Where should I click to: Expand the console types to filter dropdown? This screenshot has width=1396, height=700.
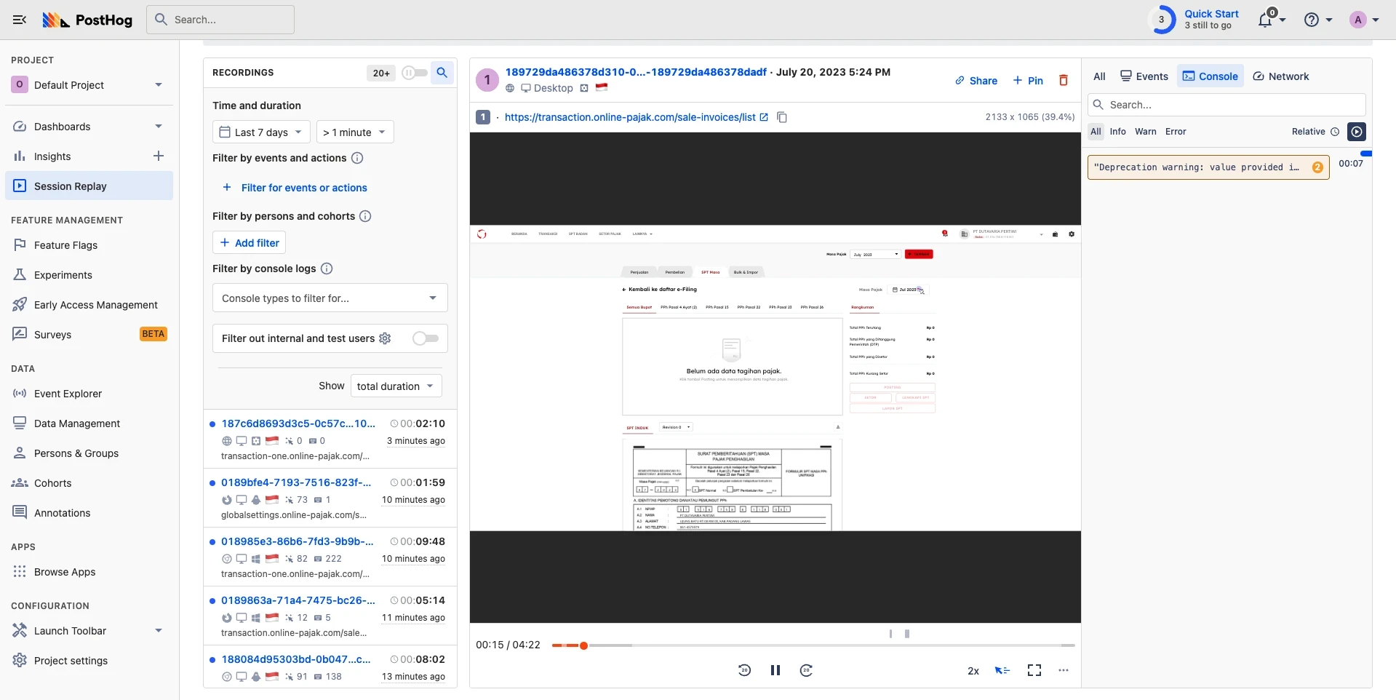tap(330, 298)
